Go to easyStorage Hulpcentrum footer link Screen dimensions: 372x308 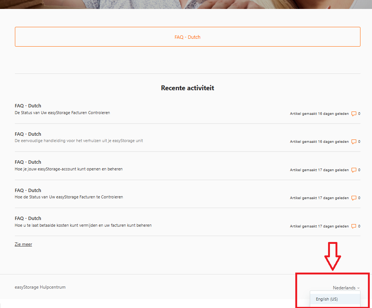(40, 287)
